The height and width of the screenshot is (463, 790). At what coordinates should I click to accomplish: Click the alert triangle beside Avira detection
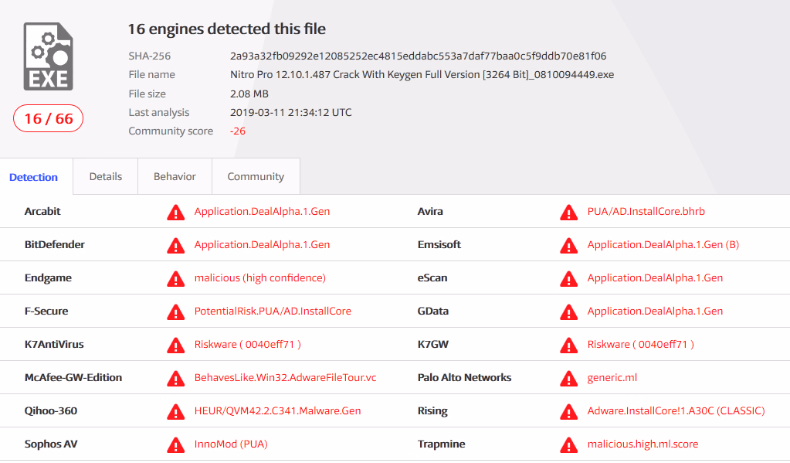coord(568,213)
